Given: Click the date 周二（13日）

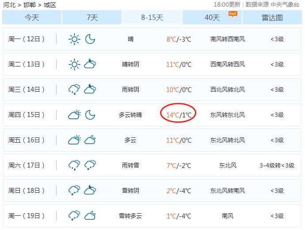Looking at the screenshot, I should [27, 64].
